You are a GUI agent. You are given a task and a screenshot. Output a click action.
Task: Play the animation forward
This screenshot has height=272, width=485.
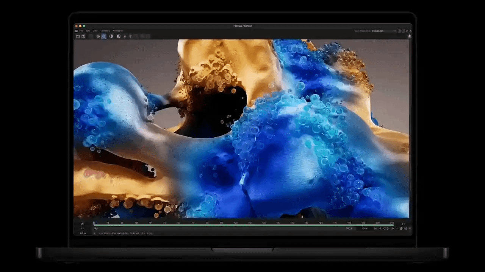click(x=388, y=228)
